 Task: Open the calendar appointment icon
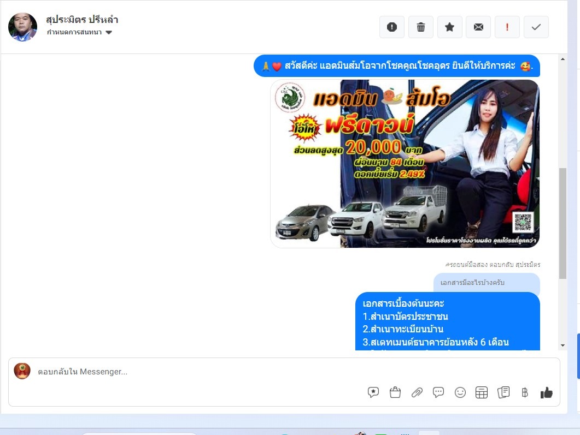coord(482,392)
